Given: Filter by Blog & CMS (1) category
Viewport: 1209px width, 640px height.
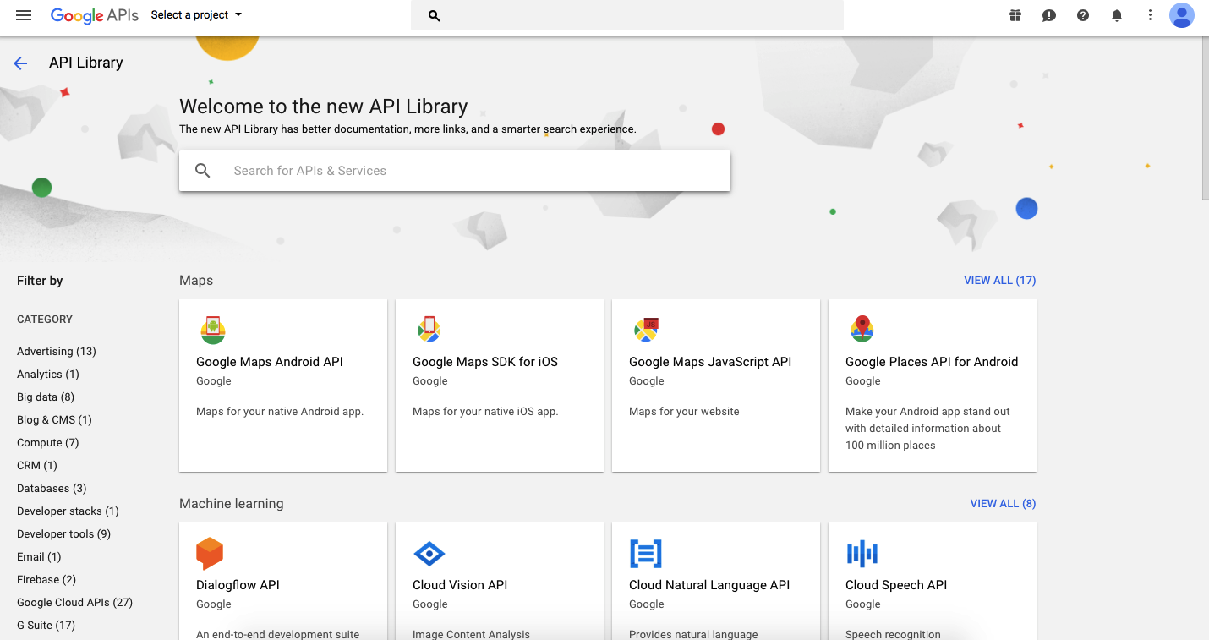Looking at the screenshot, I should pyautogui.click(x=54, y=420).
